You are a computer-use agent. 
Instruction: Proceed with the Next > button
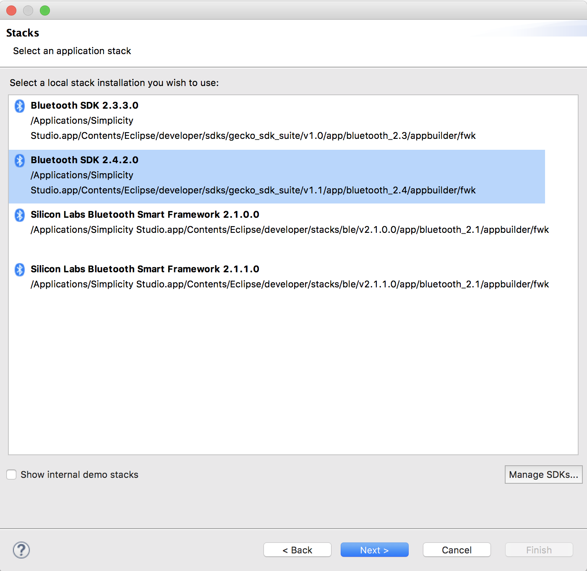(x=375, y=550)
